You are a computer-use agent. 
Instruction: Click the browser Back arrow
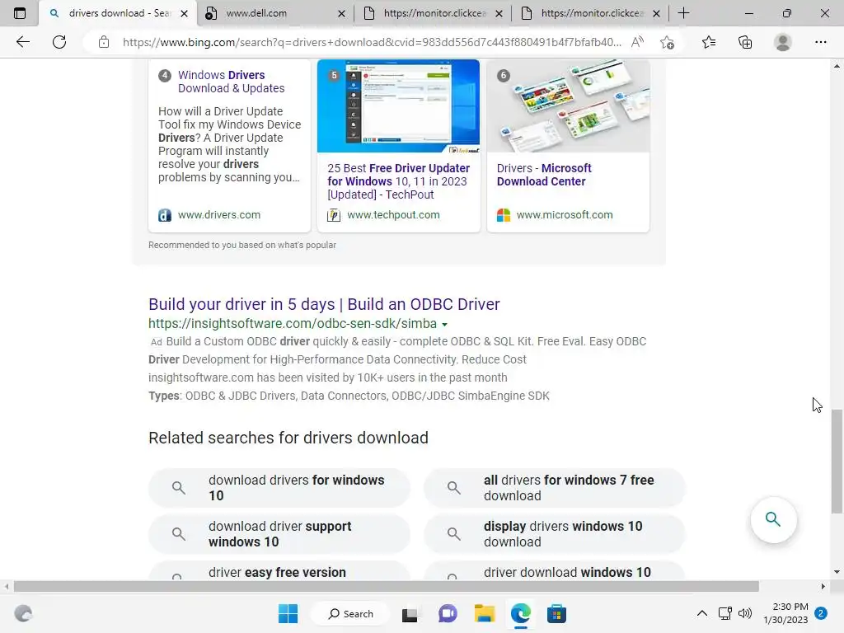pos(22,42)
